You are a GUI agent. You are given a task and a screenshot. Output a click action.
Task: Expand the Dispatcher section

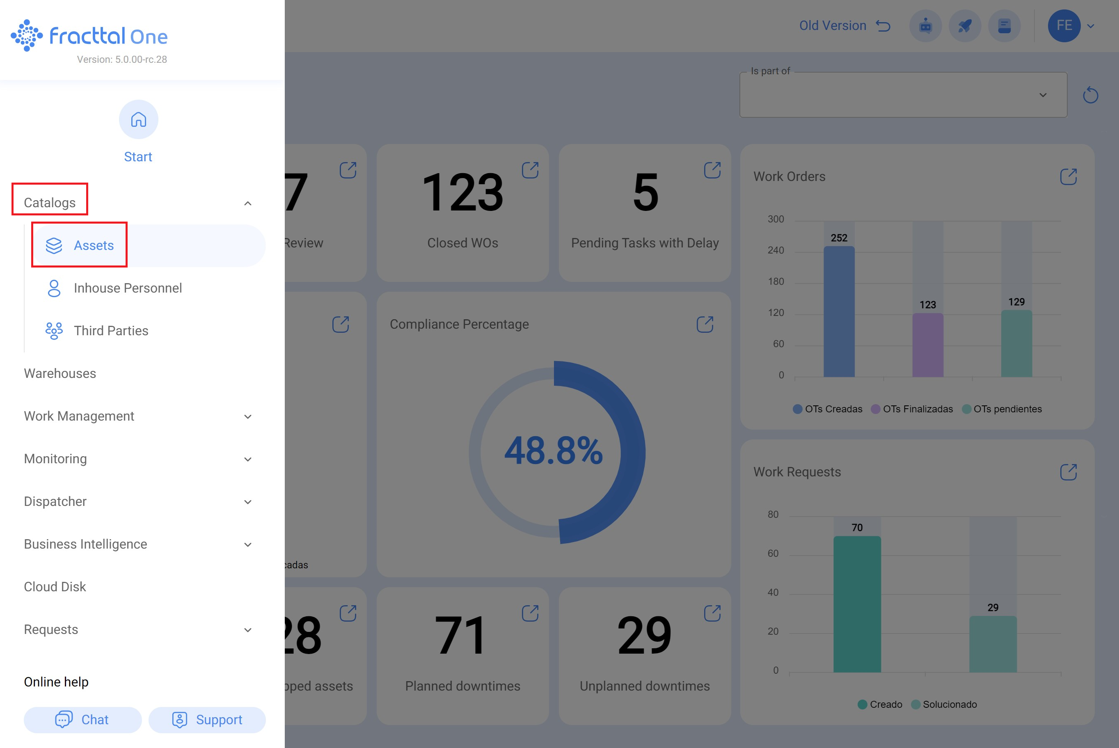click(x=138, y=501)
